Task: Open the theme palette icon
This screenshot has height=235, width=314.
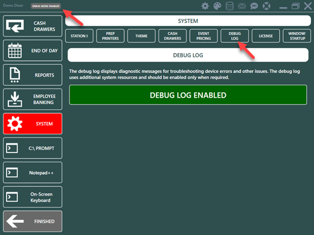Action: point(217,6)
